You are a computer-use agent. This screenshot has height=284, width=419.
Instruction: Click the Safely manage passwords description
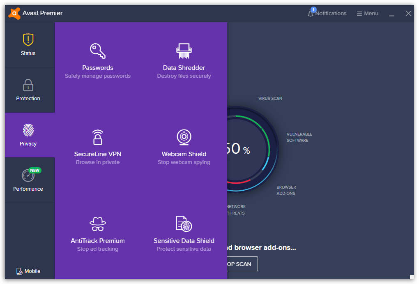98,76
